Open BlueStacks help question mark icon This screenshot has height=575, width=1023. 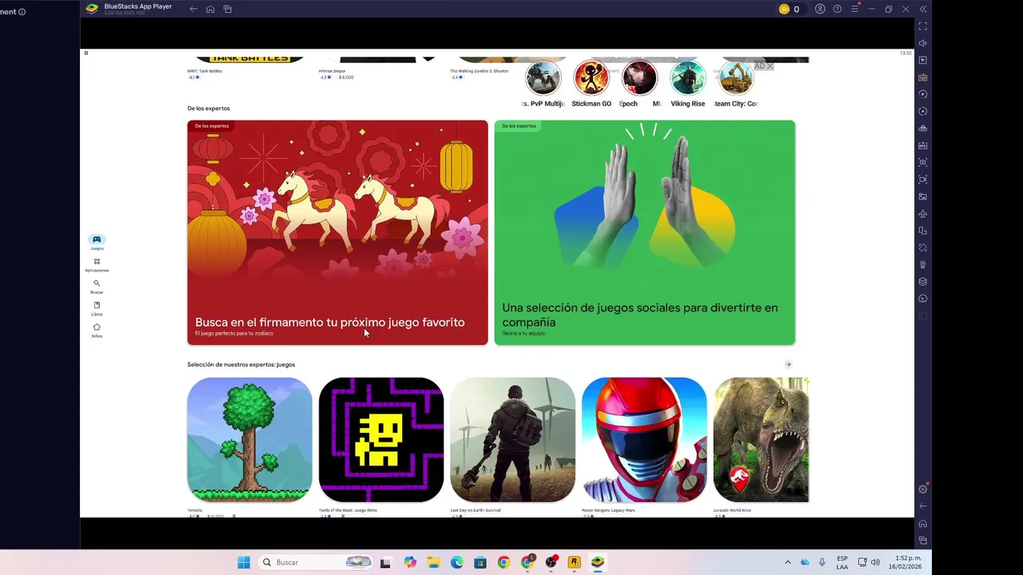tap(837, 9)
